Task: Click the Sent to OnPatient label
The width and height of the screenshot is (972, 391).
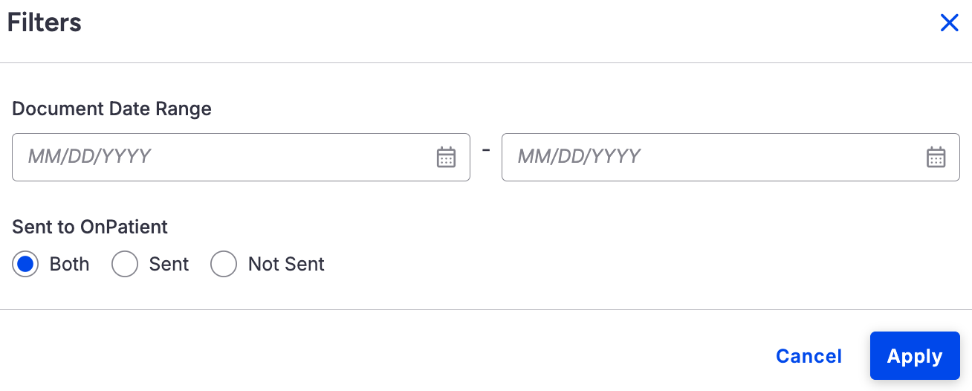Action: 90,227
